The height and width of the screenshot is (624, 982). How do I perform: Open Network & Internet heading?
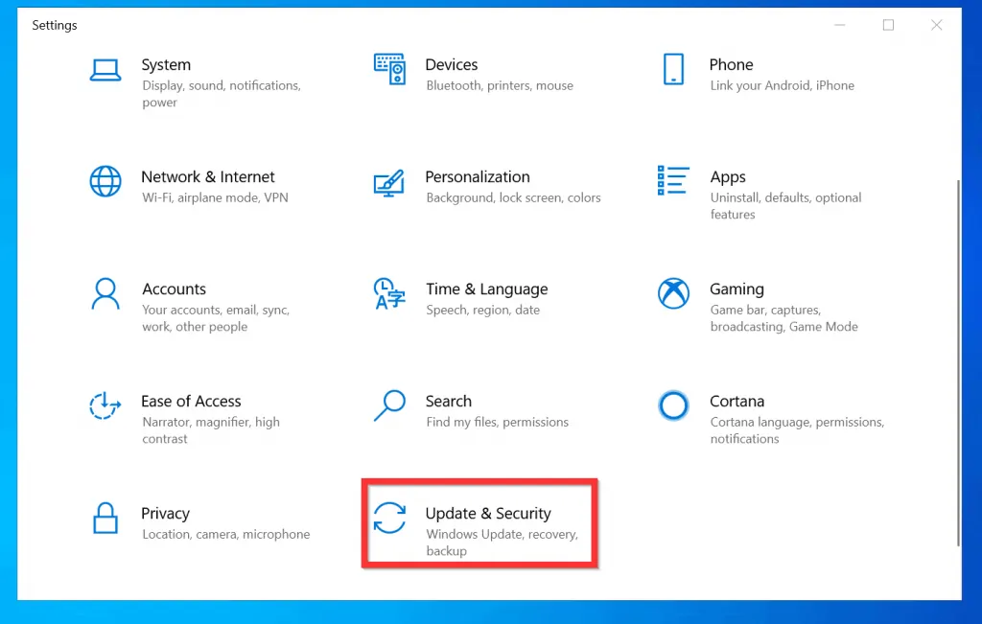[208, 176]
